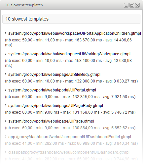Expand arrow beside UIDashboardPortlet.gtmpl

click(6, 137)
